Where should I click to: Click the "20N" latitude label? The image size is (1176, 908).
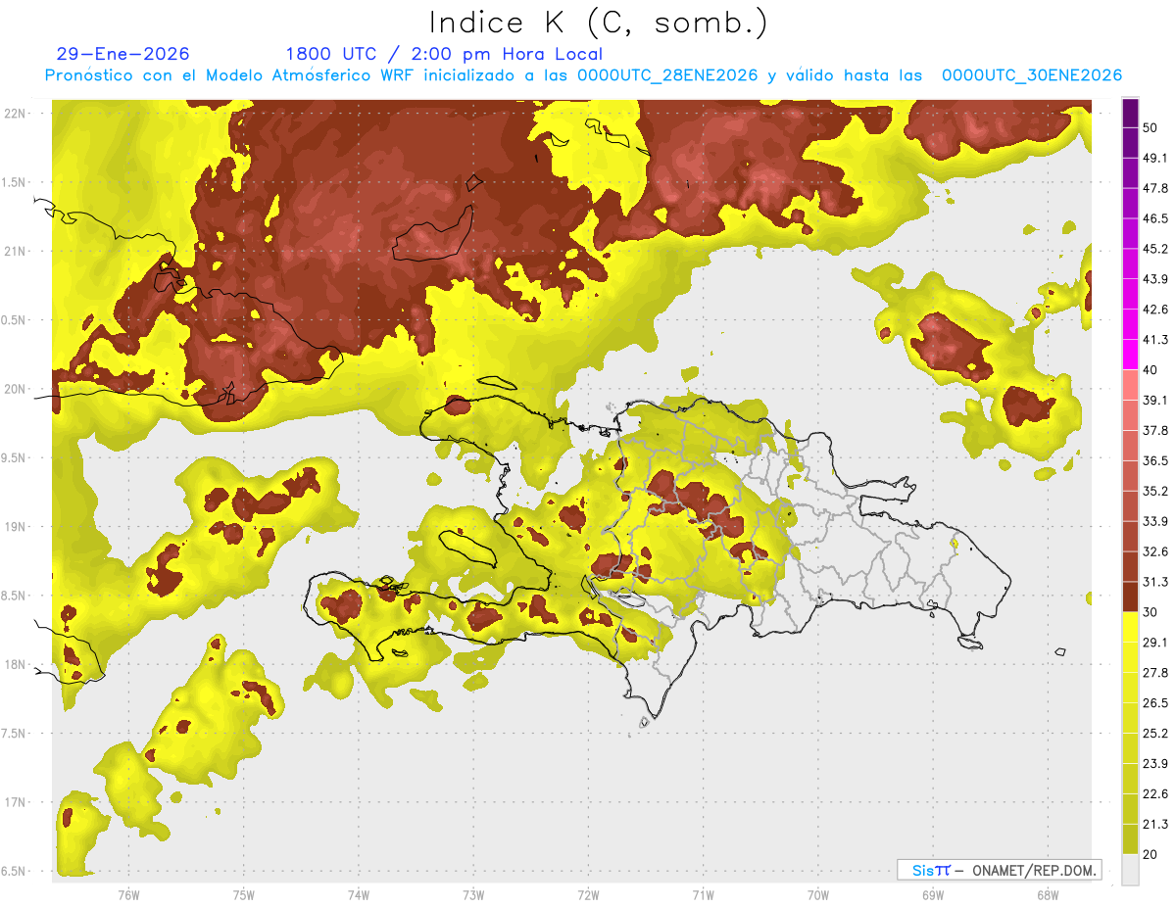[x=15, y=389]
